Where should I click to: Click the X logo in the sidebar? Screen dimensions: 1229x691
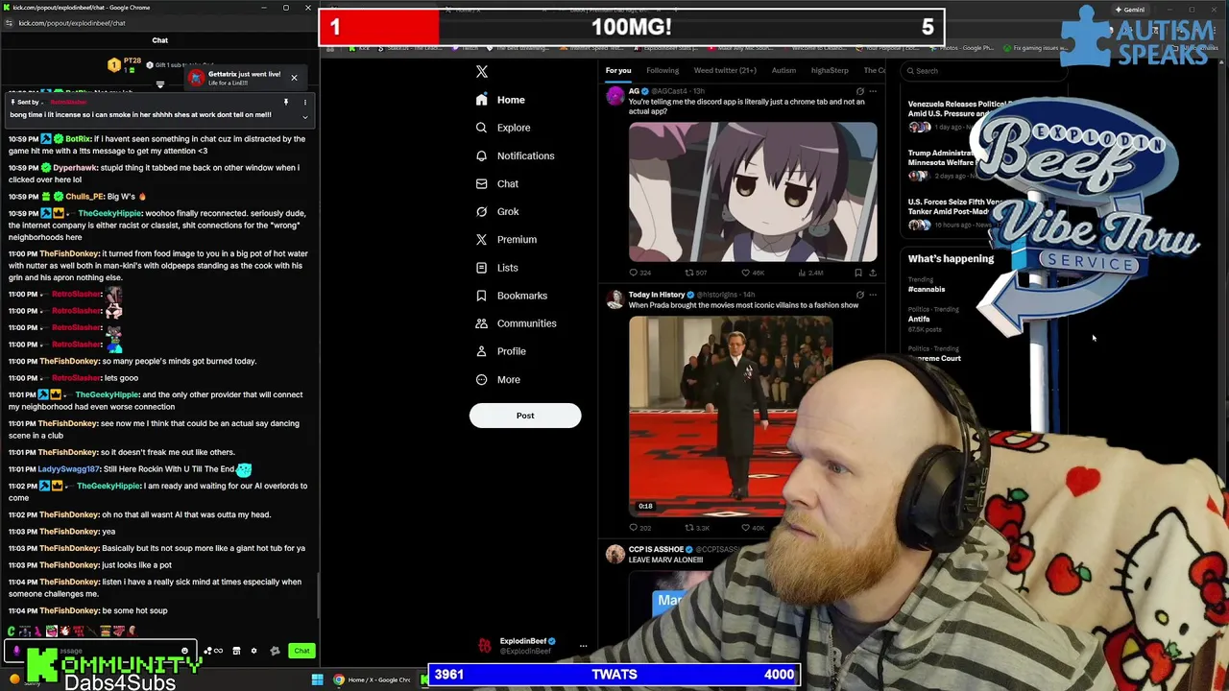tap(482, 72)
